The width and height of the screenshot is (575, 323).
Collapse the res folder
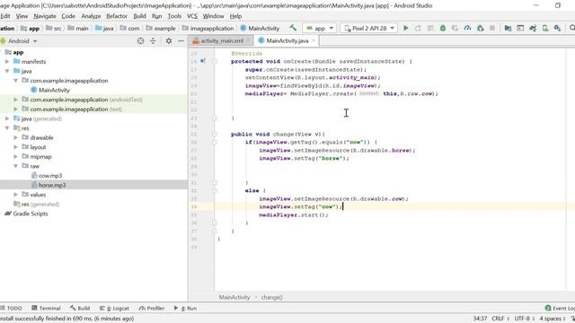click(x=7, y=128)
